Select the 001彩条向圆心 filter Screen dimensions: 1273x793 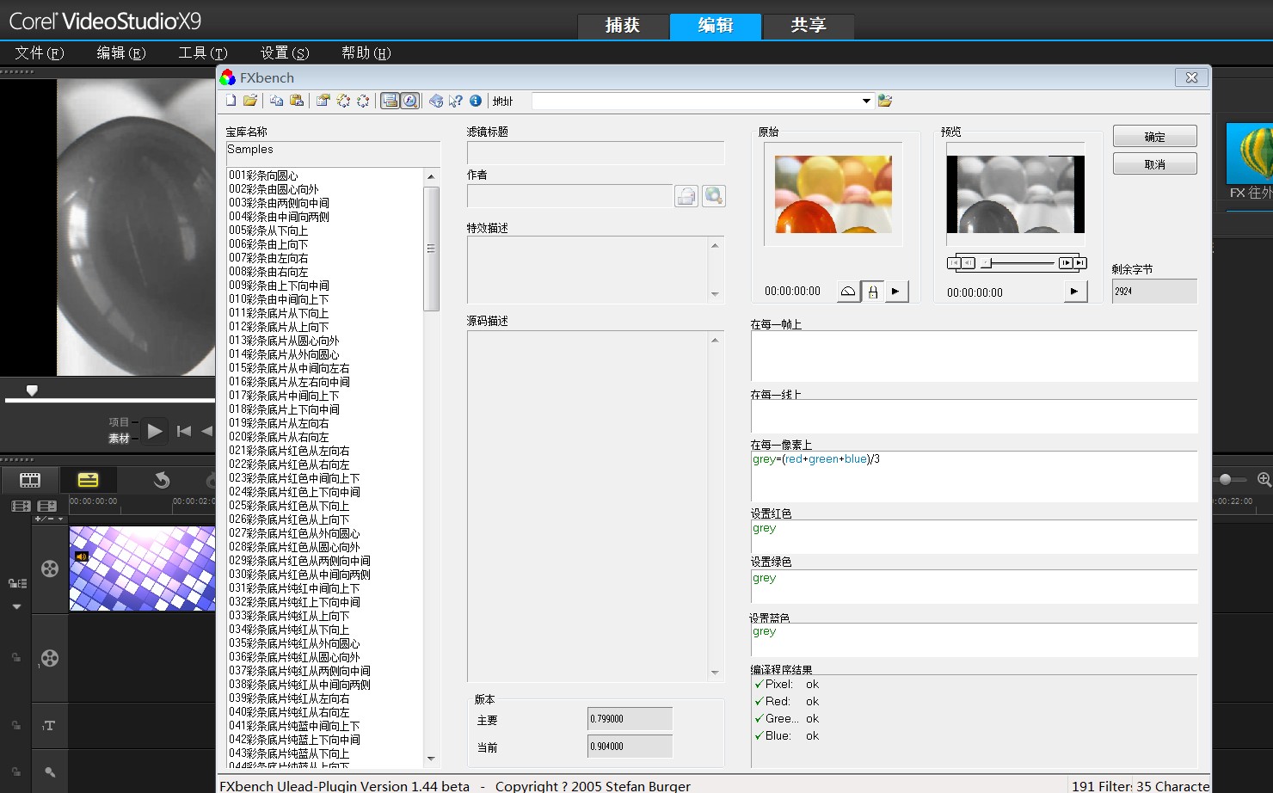point(263,175)
